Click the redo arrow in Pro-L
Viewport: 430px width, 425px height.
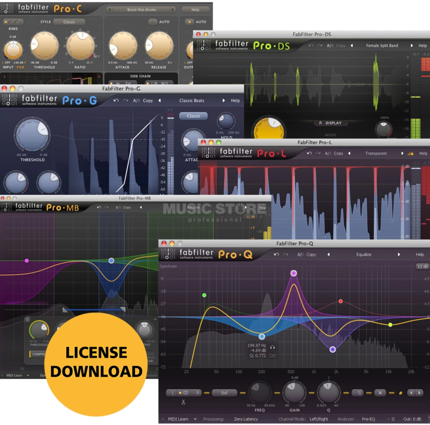(x=318, y=153)
